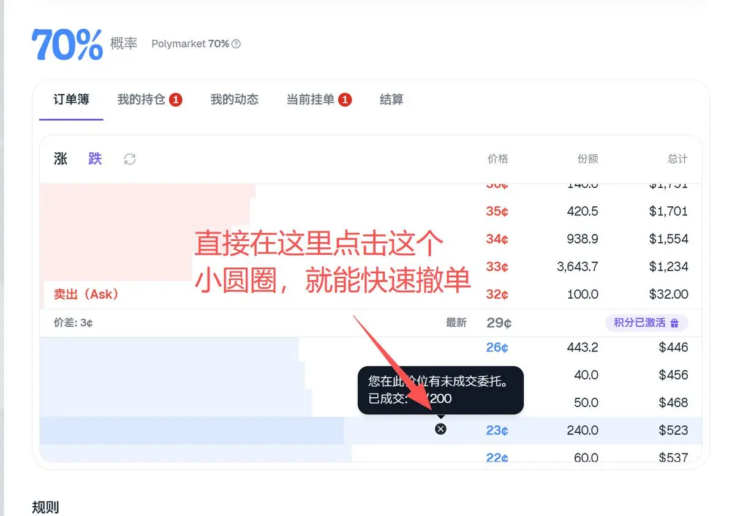Click the 总计 column header
The height and width of the screenshot is (516, 735).
[x=677, y=159]
